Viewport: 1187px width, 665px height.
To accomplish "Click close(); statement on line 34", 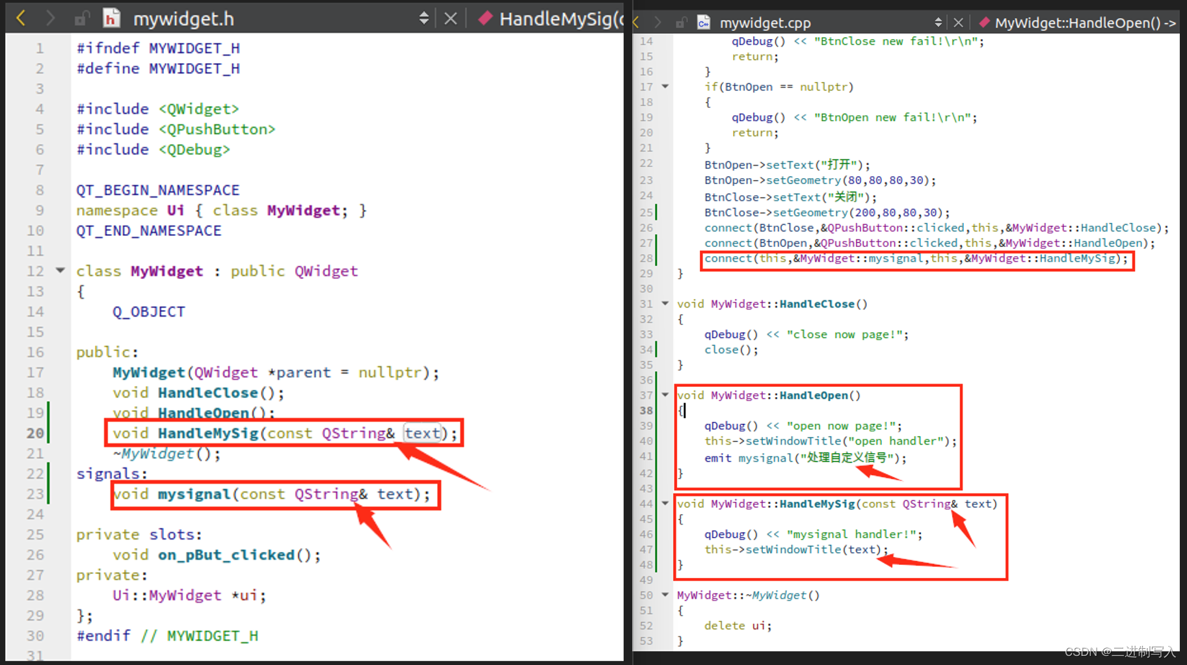I will [x=731, y=349].
